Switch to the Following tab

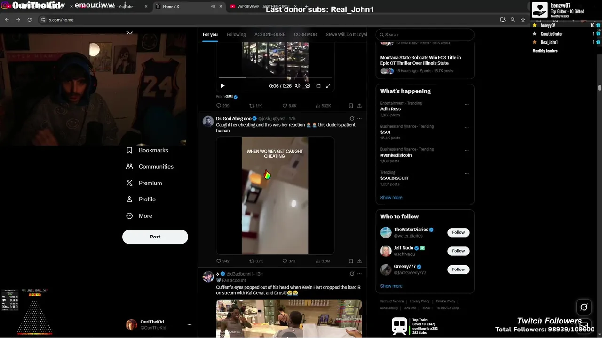tap(236, 34)
